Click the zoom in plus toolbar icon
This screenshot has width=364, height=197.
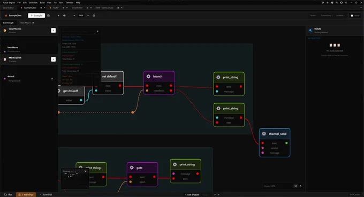[x=74, y=16]
